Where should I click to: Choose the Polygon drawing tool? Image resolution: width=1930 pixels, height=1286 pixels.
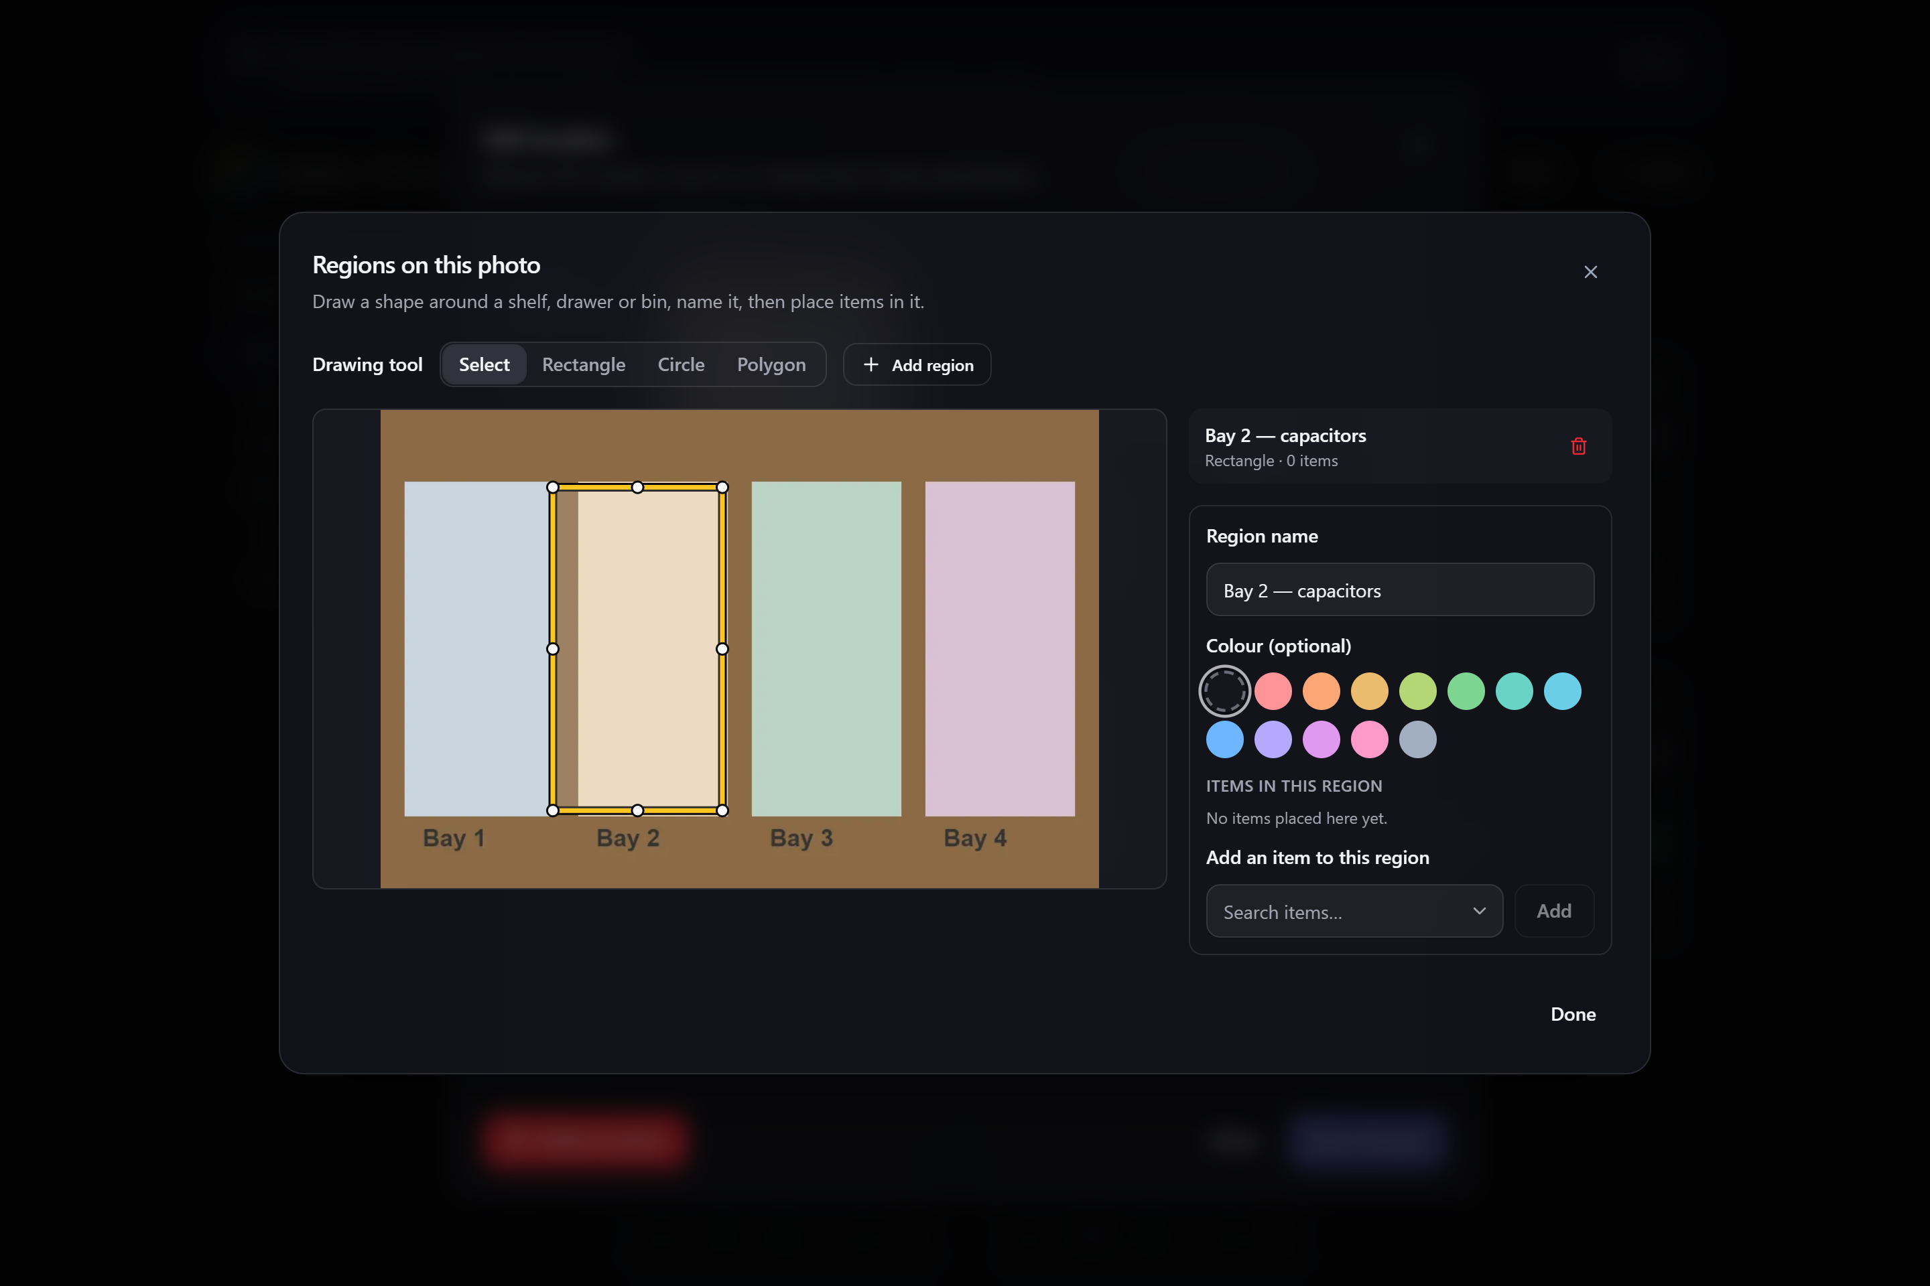point(771,364)
